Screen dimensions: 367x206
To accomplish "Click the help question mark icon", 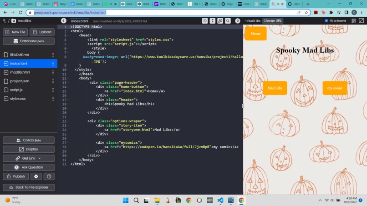I will click(49, 176).
